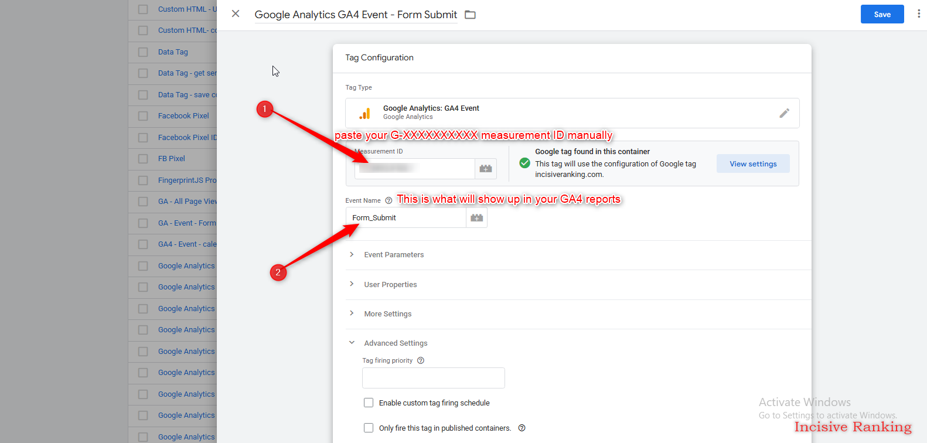Open the GA4 - Event - cale tag link
Image resolution: width=927 pixels, height=443 pixels.
coord(187,244)
